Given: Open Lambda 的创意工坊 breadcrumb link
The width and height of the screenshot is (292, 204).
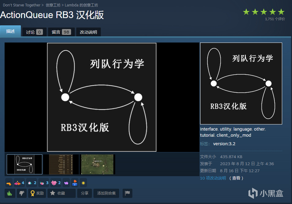Looking at the screenshot, I should (x=82, y=5).
